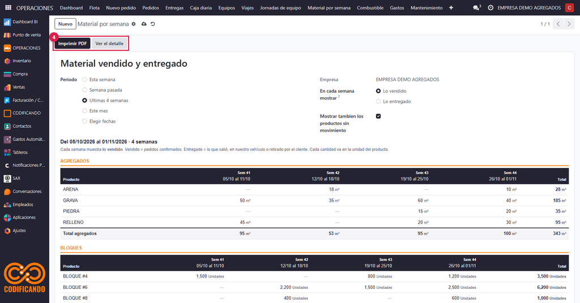Open the user avatar C menu
This screenshot has width=580, height=303.
(x=569, y=7)
